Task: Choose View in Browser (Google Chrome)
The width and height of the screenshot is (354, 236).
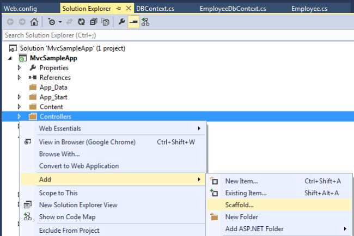Action: tap(113, 142)
